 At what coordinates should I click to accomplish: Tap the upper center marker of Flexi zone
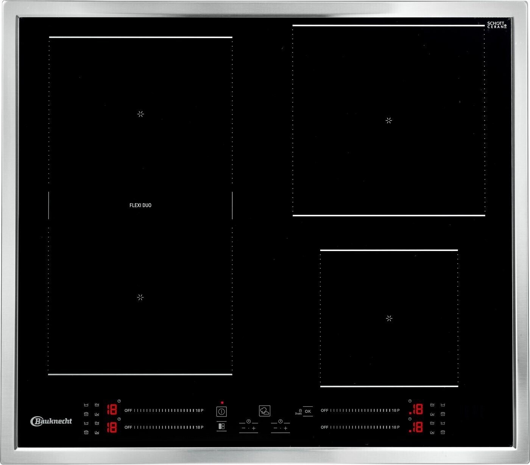point(140,114)
